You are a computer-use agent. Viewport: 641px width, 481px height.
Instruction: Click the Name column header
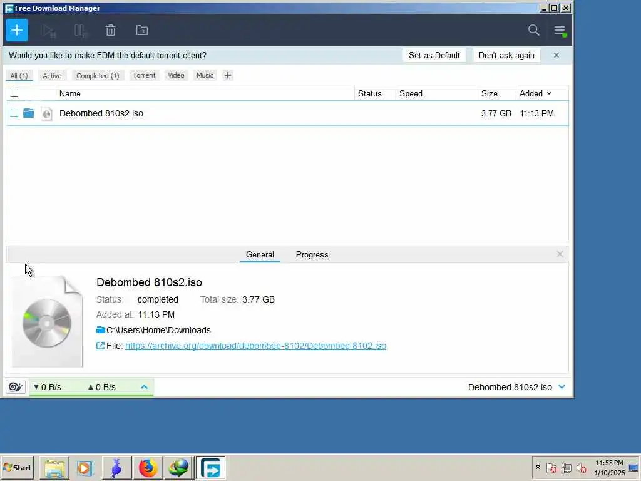coord(205,94)
